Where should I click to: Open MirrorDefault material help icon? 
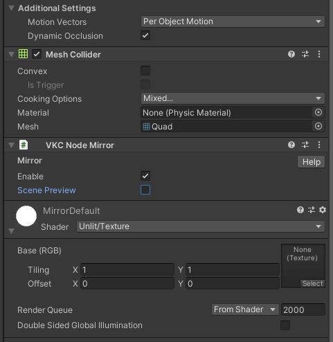click(300, 210)
